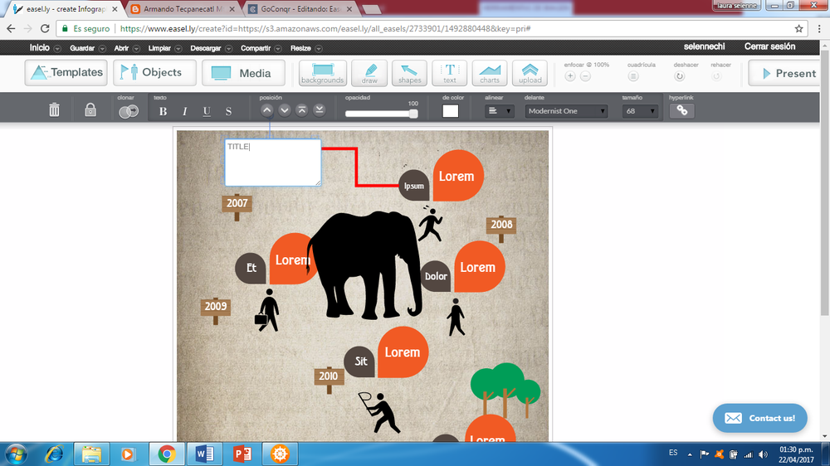
Task: Click the hyperlink chain icon
Action: click(x=681, y=110)
